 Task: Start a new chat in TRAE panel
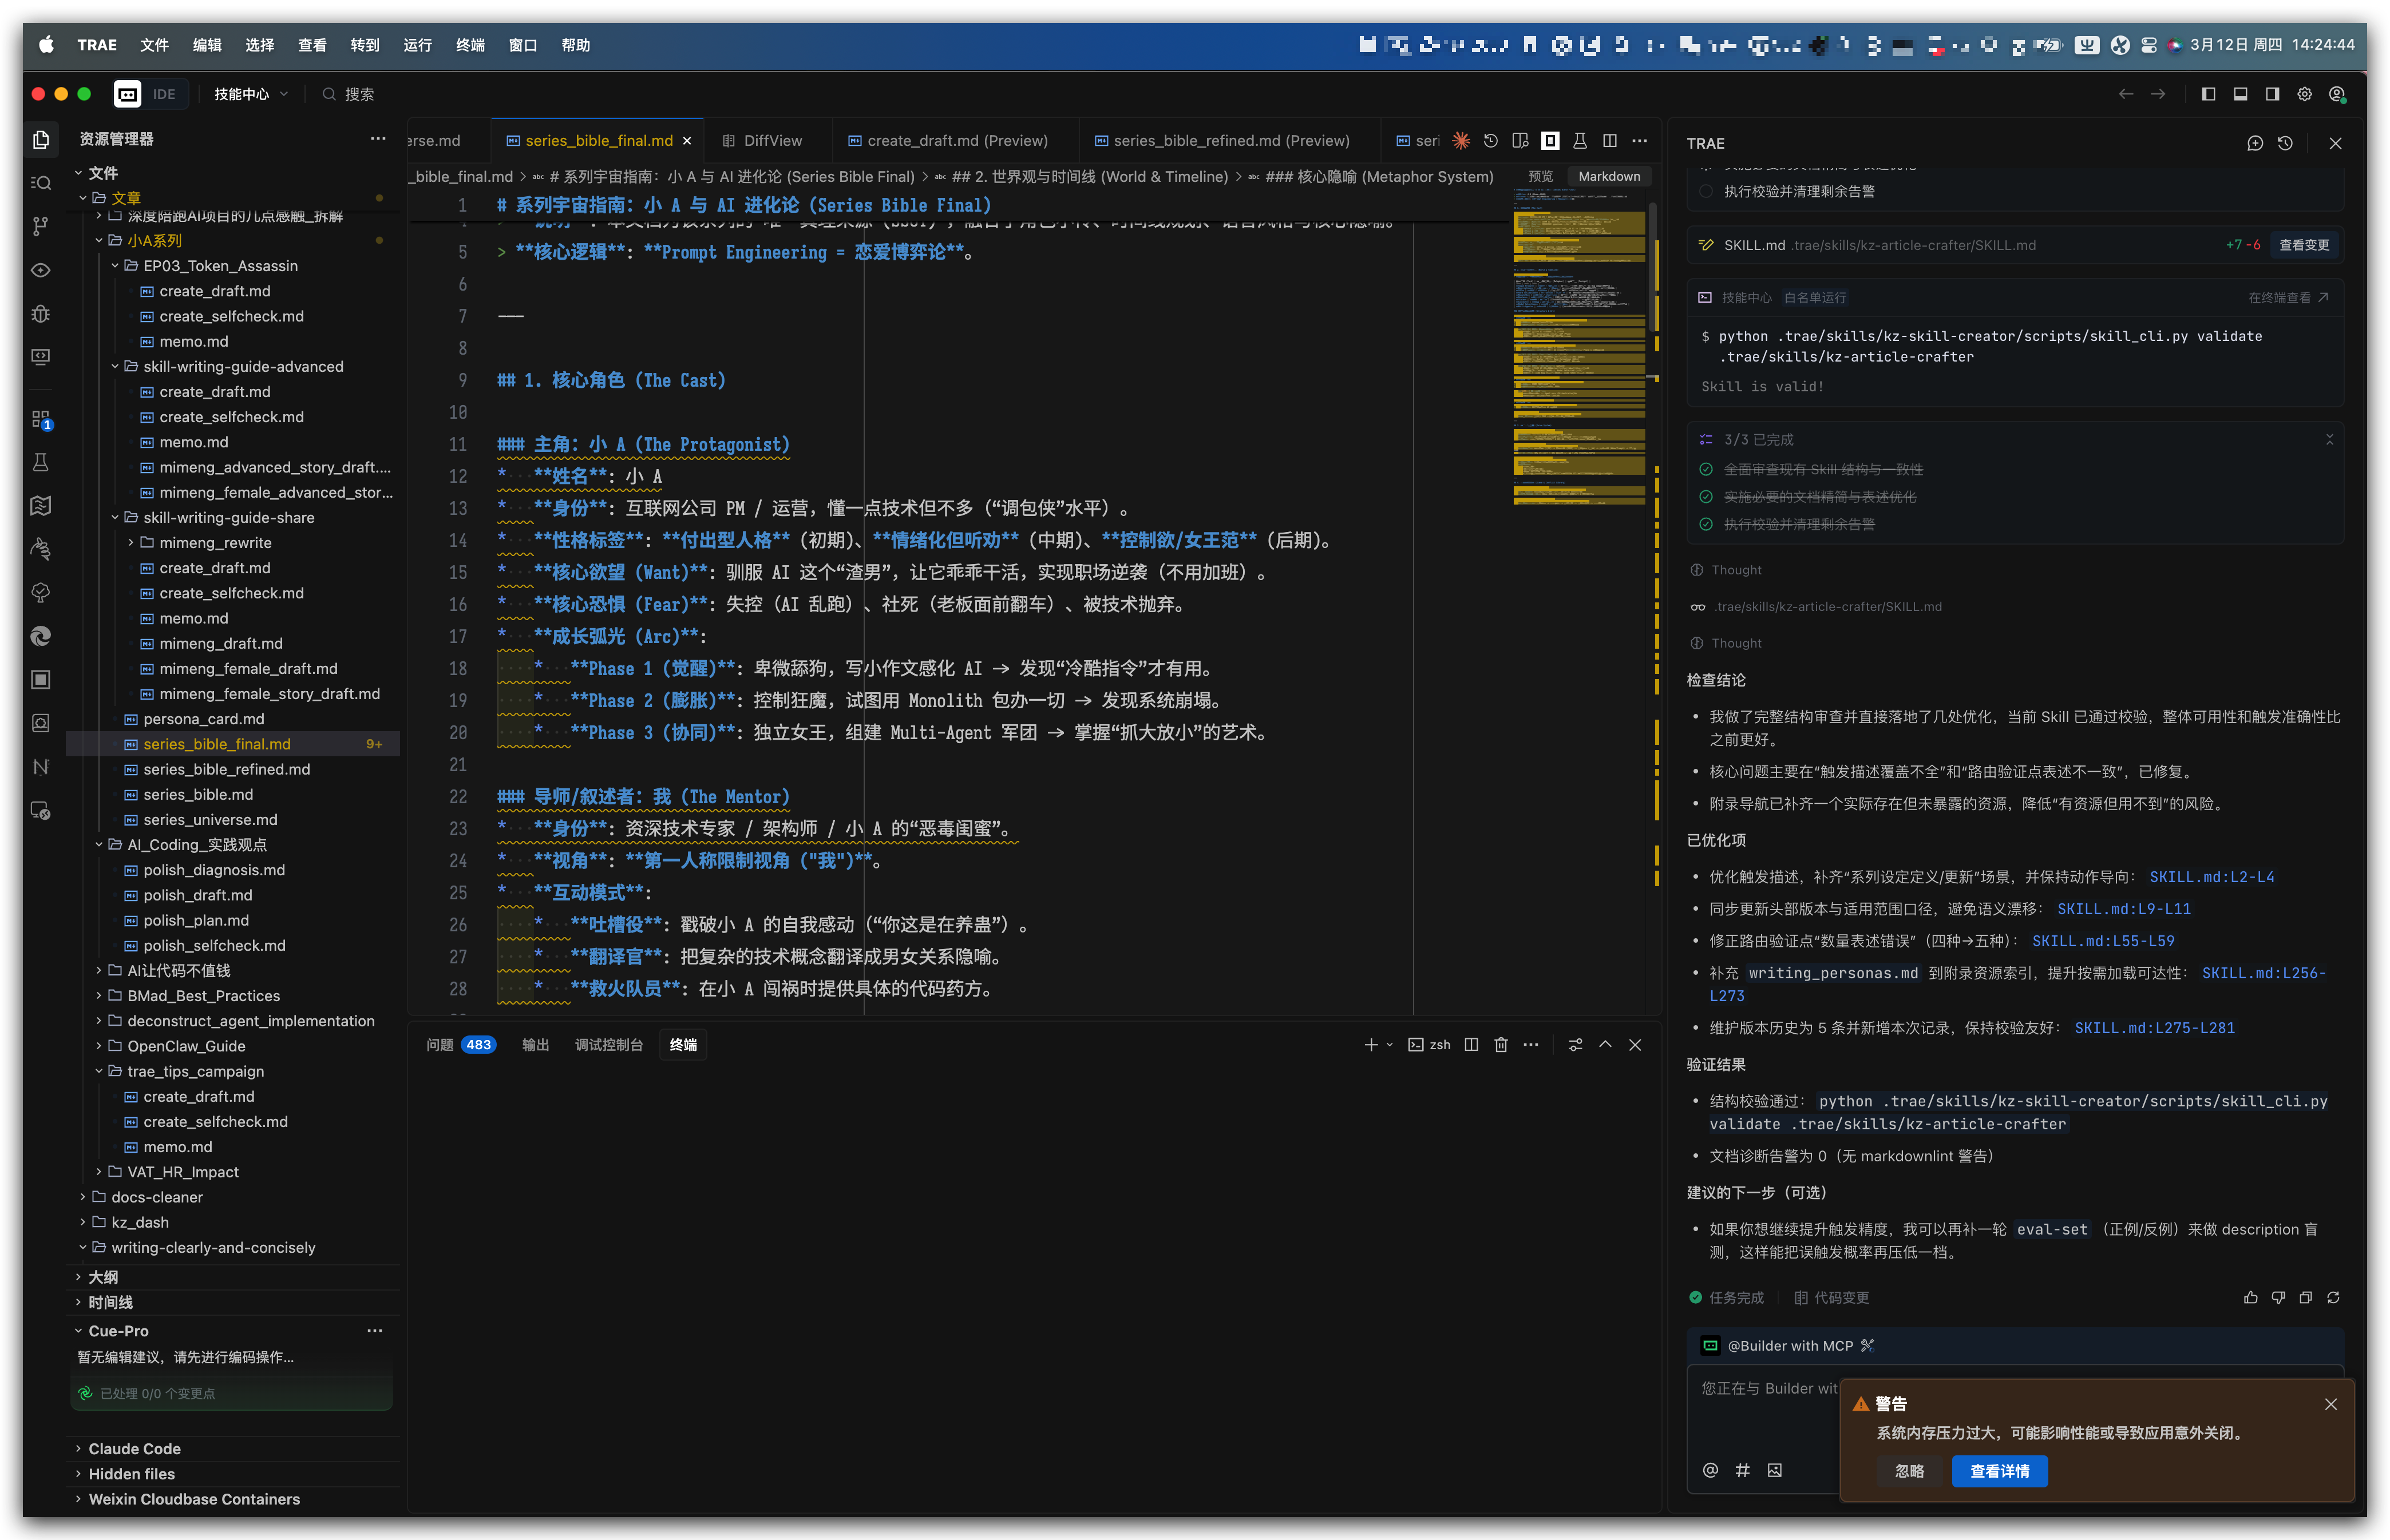(2254, 143)
